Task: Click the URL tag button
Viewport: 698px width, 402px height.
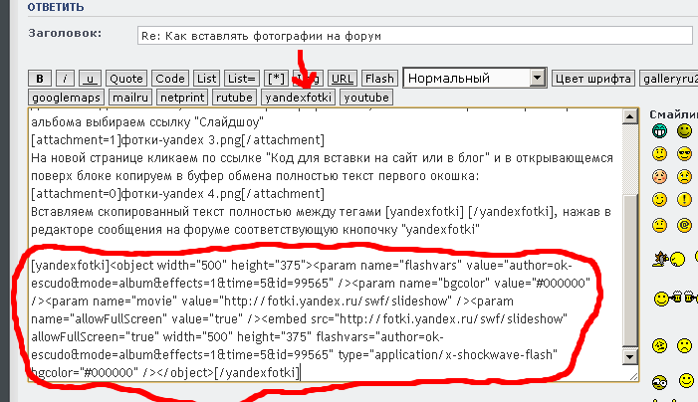Action: click(342, 78)
